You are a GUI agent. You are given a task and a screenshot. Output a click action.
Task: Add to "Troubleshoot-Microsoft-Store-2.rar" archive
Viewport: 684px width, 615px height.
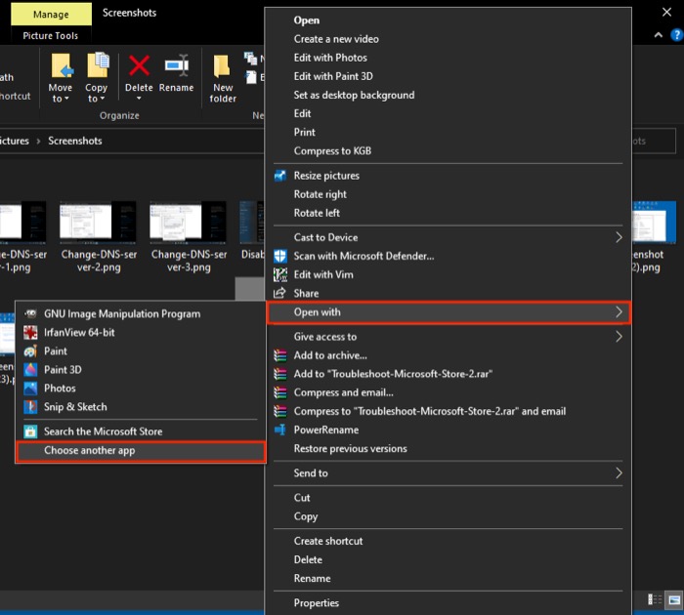tap(448, 374)
